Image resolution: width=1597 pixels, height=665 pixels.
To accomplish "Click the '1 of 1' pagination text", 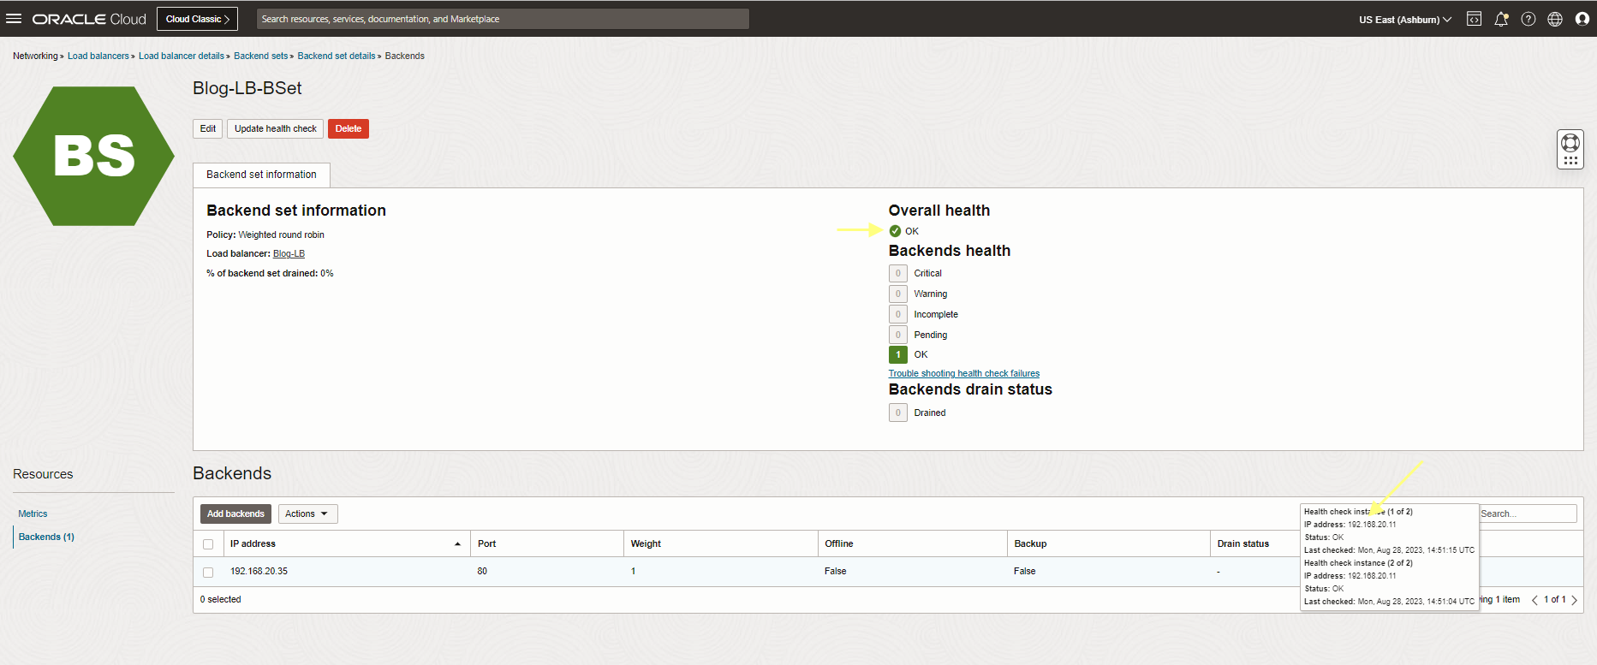I will coord(1554,599).
